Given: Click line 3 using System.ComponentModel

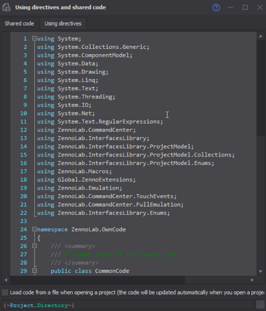Looking at the screenshot, I should (85, 55).
